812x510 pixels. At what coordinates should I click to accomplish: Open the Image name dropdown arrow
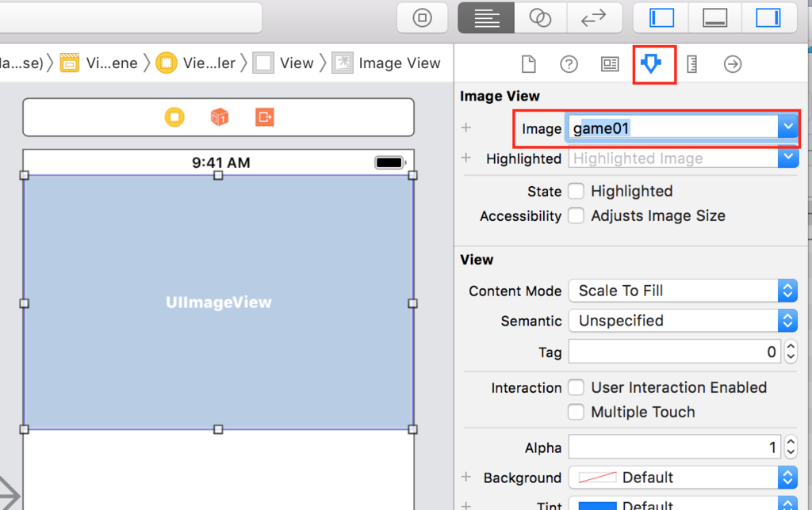787,127
